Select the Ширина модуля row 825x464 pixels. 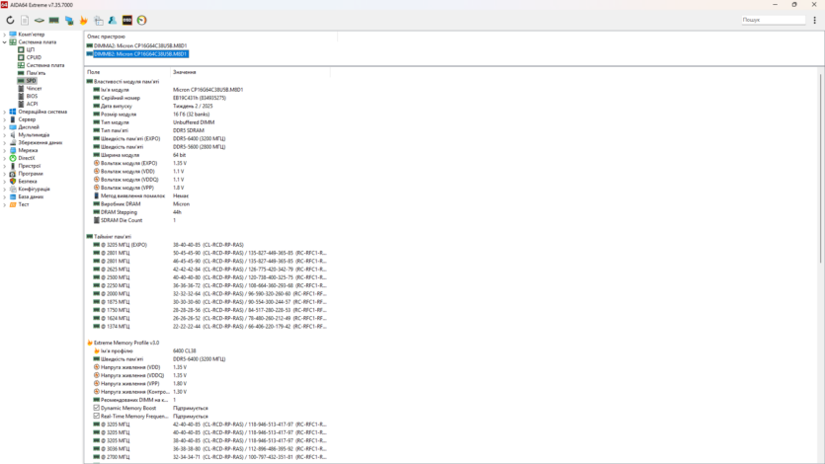206,155
